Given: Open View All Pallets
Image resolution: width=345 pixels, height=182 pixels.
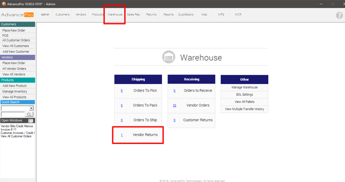Looking at the screenshot, I should pos(244,101).
